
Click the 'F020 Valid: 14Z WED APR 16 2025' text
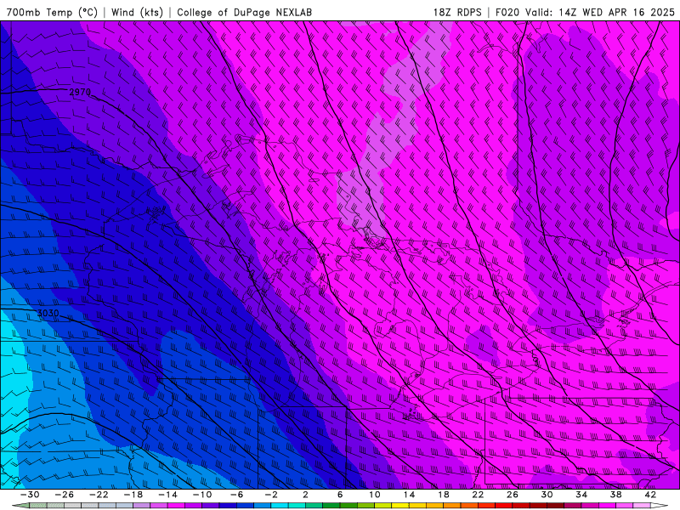[585, 12]
